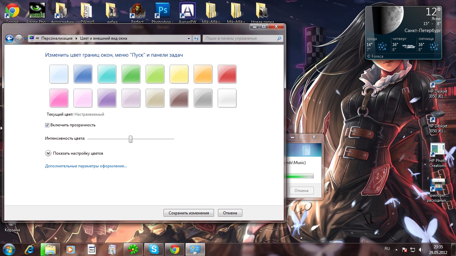
Task: Open the AxesasPW desktop shortcut
Action: [187, 12]
